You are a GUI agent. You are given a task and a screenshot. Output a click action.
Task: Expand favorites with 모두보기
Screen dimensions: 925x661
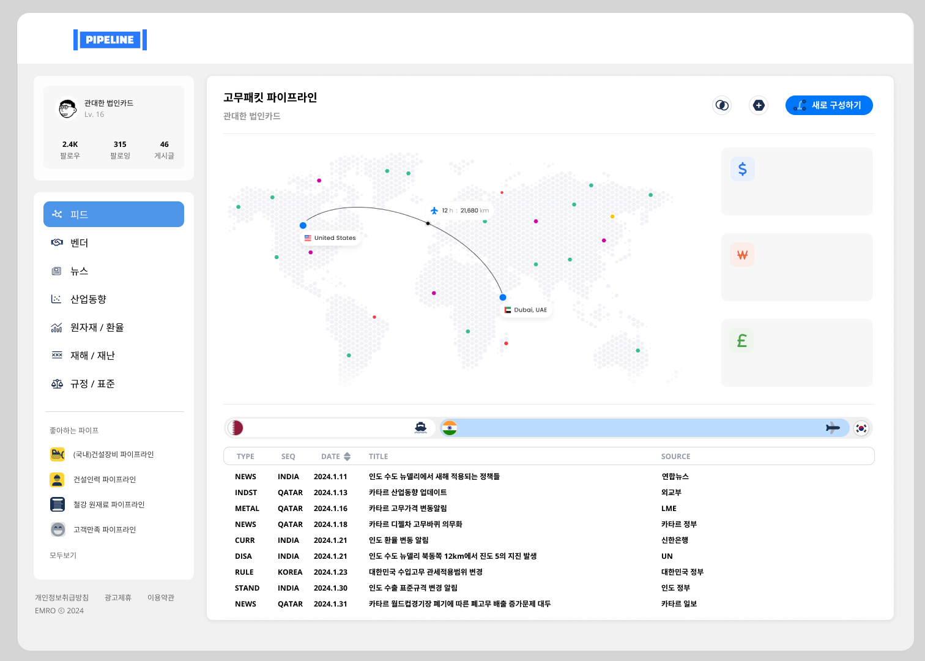[x=63, y=555]
